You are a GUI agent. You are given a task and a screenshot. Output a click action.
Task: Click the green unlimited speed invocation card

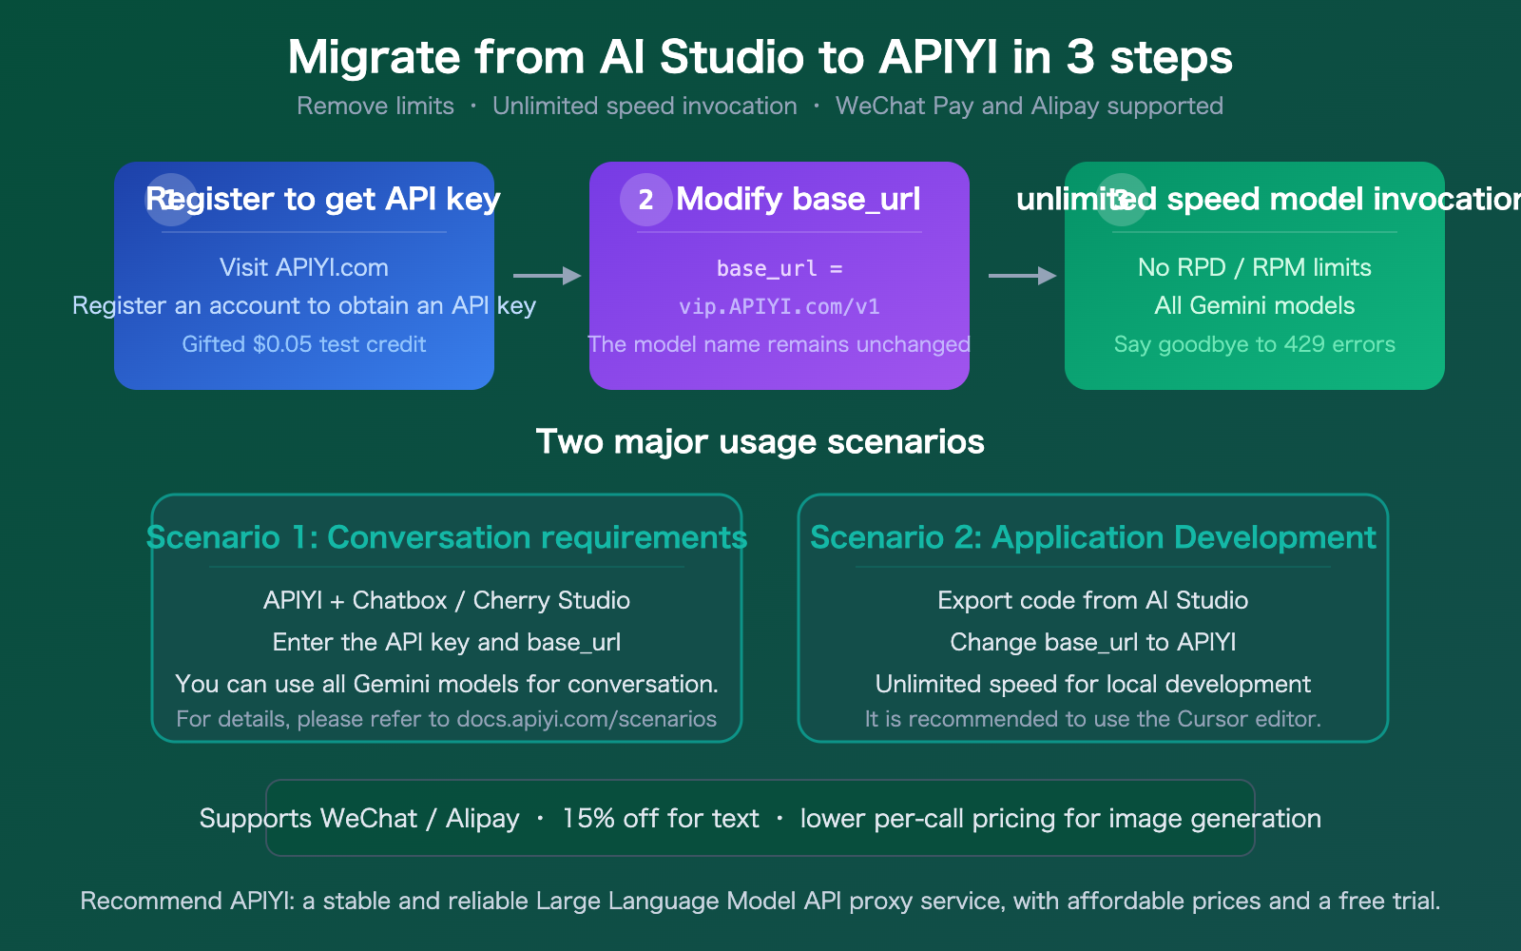[1254, 276]
